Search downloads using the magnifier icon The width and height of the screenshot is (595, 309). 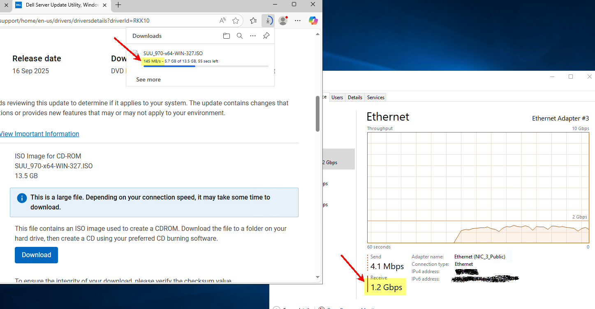(x=240, y=36)
